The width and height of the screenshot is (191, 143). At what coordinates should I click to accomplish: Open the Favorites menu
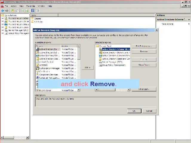(x=30, y=6)
